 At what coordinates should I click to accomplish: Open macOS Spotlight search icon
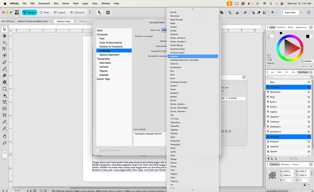click(x=271, y=4)
